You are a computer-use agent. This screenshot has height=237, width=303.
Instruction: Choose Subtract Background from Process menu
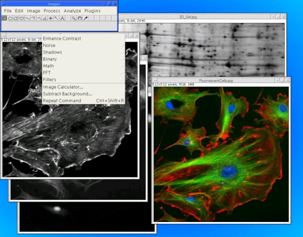(67, 94)
